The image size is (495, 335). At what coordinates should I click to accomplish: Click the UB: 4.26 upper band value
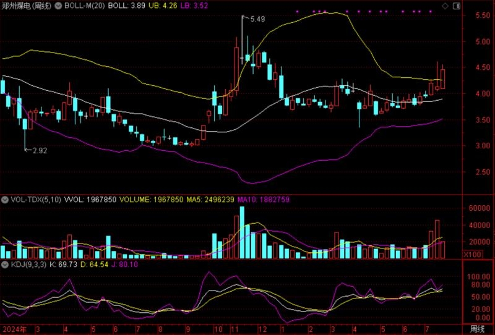tap(163, 6)
